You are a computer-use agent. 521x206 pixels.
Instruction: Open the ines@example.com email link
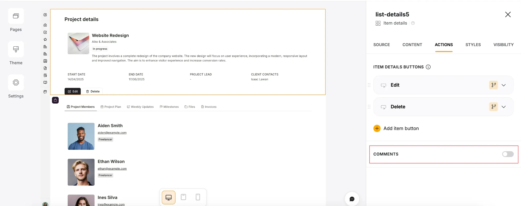click(x=111, y=204)
